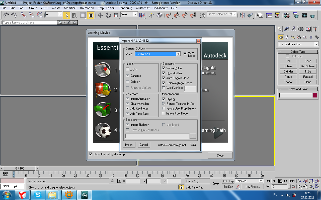Click the object color swatch
Image resolution: width=321 pixels, height=200 pixels.
pos(315,95)
